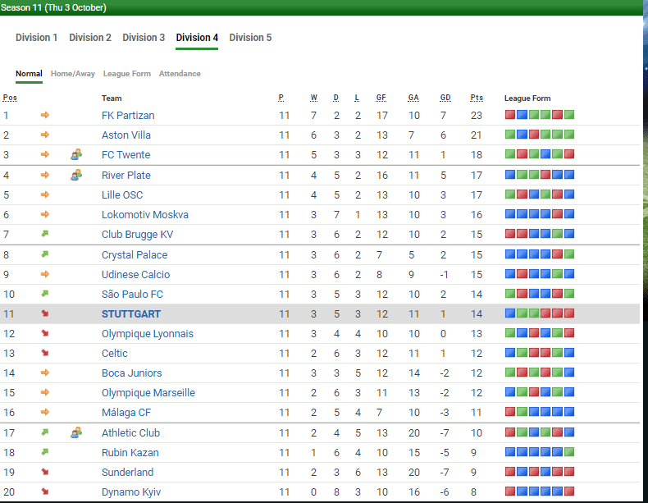Click the manager icon beside FC Twente
This screenshot has width=648, height=503.
76,154
